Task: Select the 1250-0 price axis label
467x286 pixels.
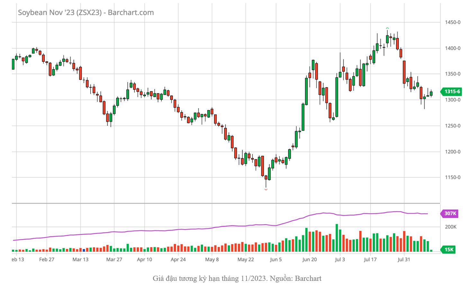Action: 453,126
